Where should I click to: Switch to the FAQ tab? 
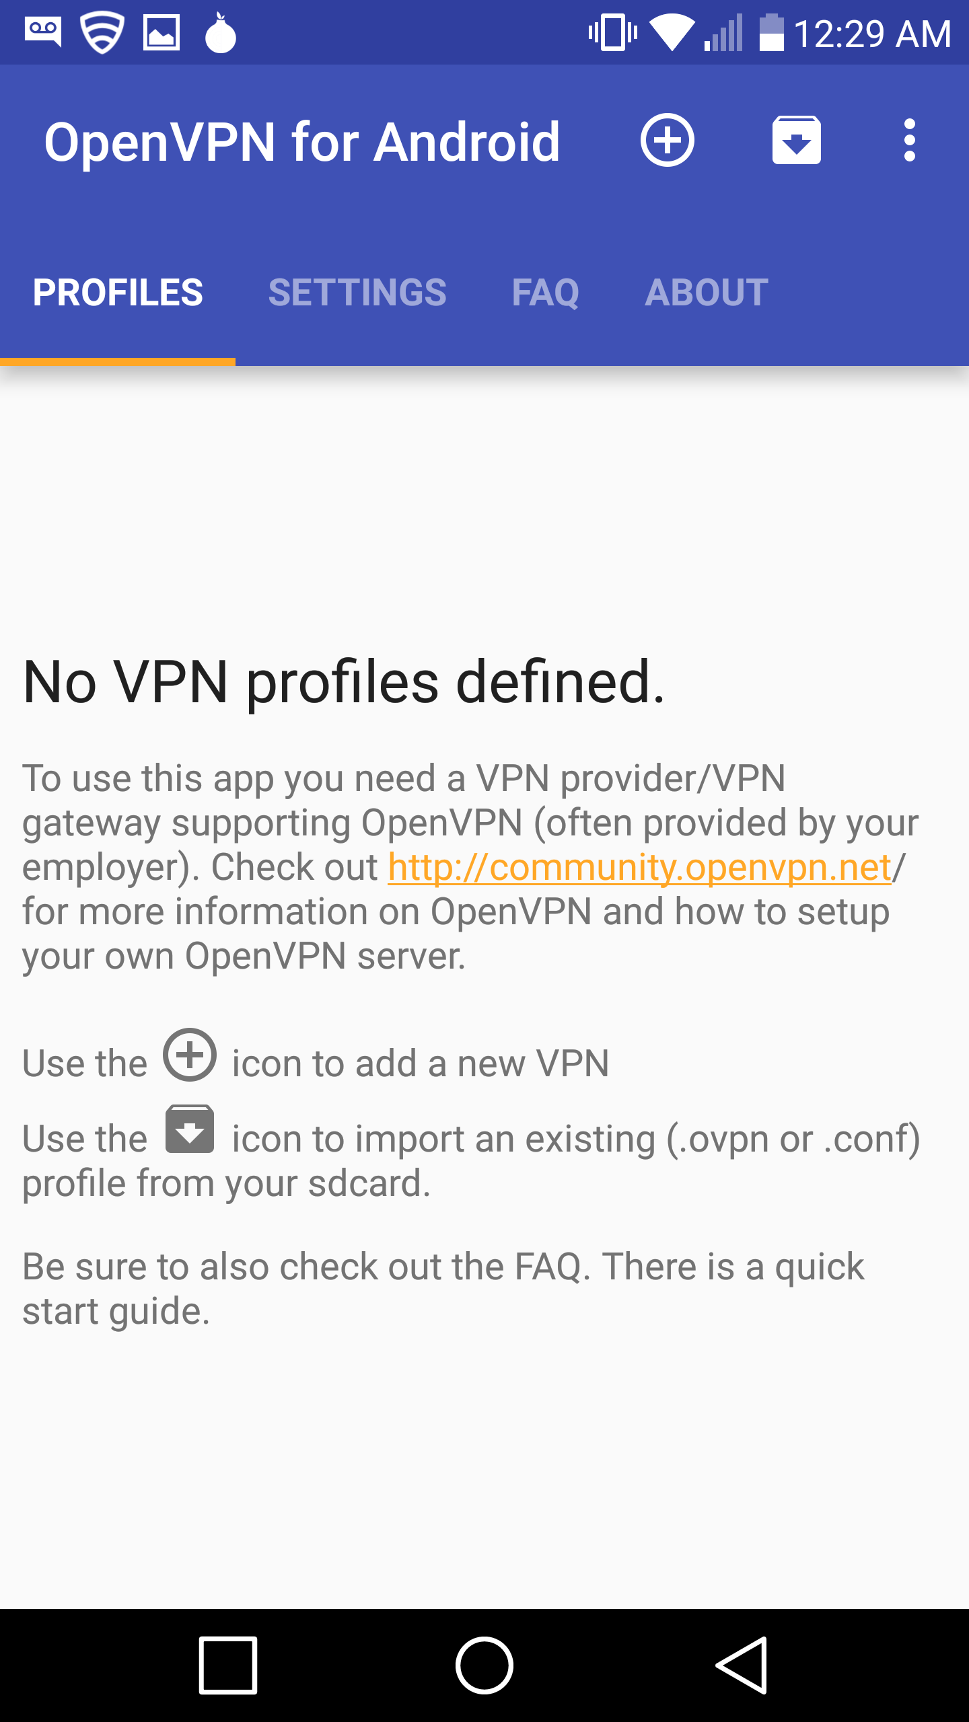click(x=545, y=293)
